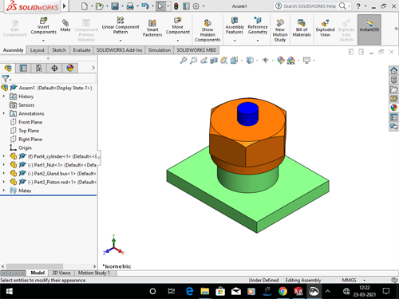The height and width of the screenshot is (299, 399).
Task: Switch to Sketch tab
Action: (59, 50)
